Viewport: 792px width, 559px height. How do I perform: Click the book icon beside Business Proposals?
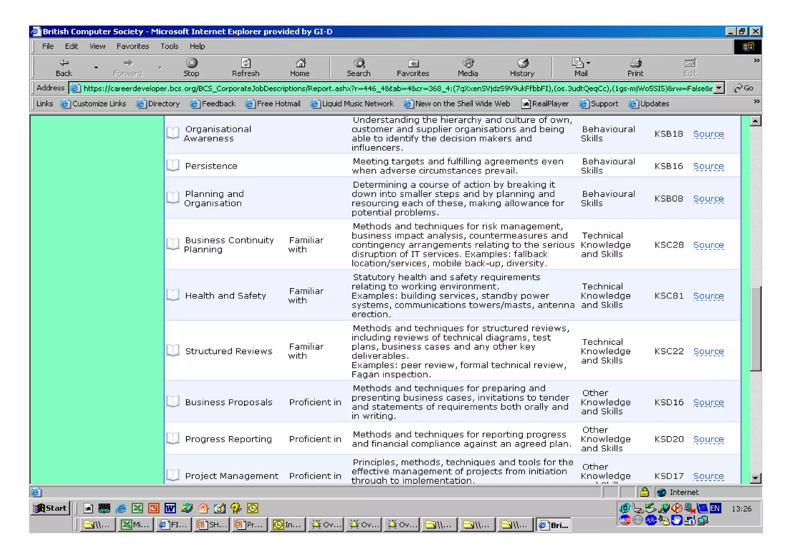173,402
